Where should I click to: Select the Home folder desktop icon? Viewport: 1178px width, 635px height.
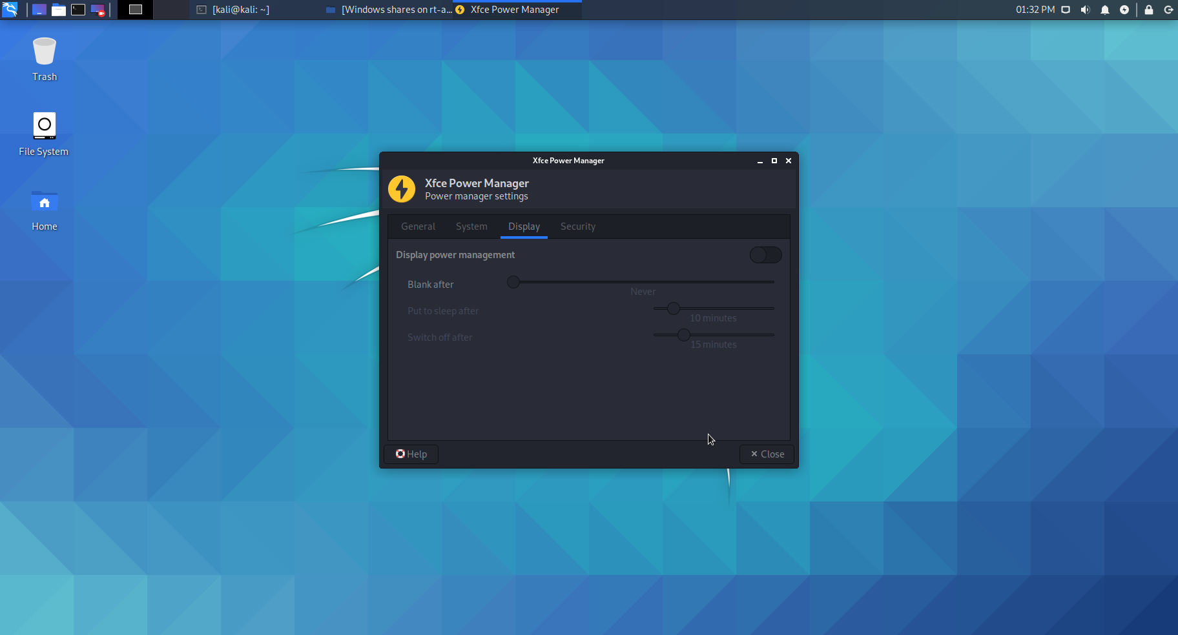(45, 210)
